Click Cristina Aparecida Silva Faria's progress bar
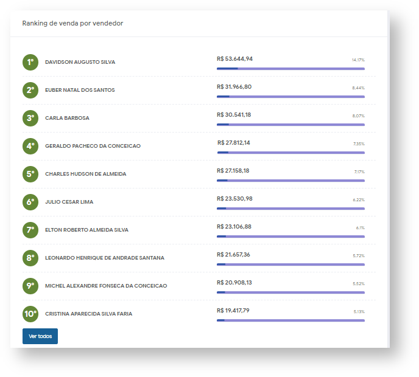Screen dimensions: 419x377 click(290, 320)
